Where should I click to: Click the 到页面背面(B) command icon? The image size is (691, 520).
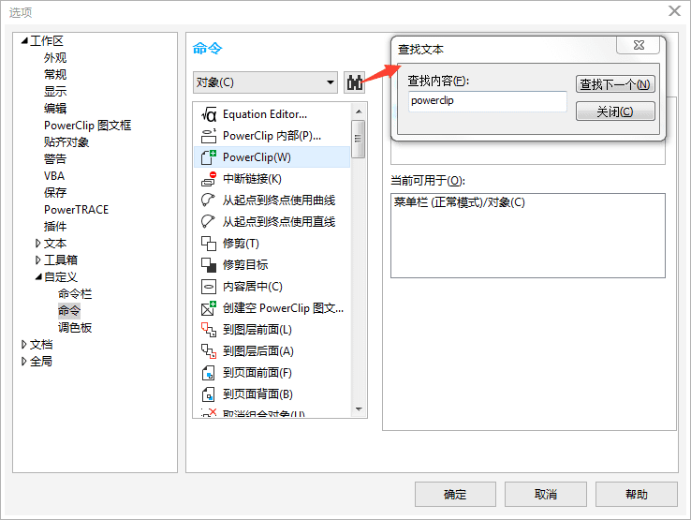click(209, 394)
